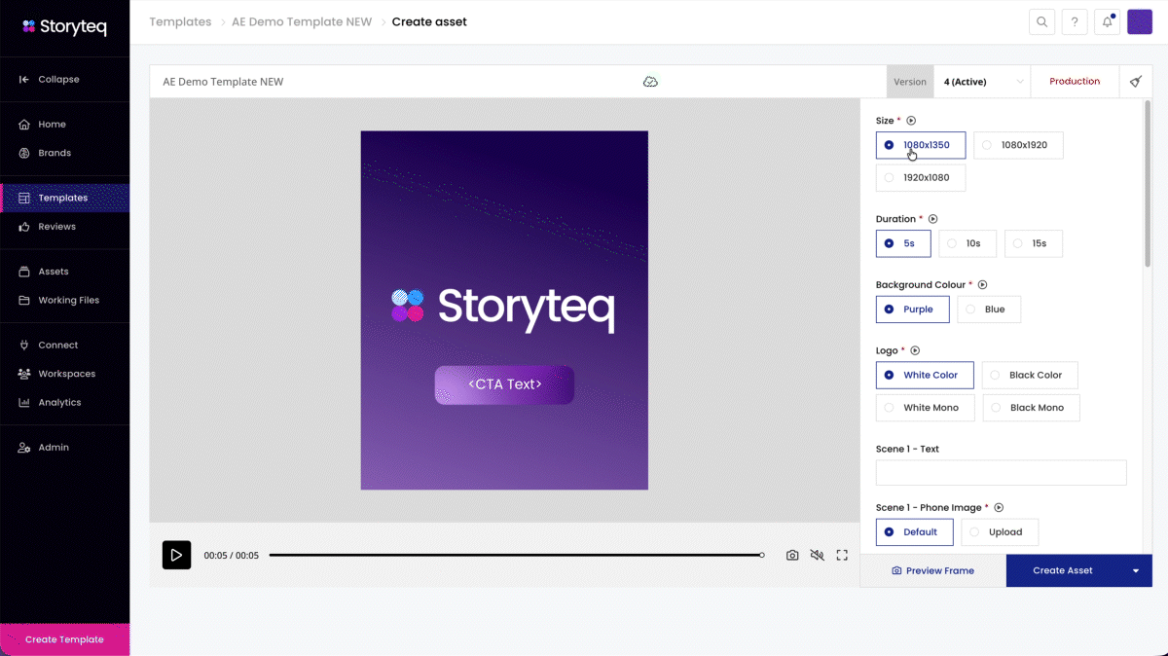Click the cloud sync status icon

[x=650, y=82]
